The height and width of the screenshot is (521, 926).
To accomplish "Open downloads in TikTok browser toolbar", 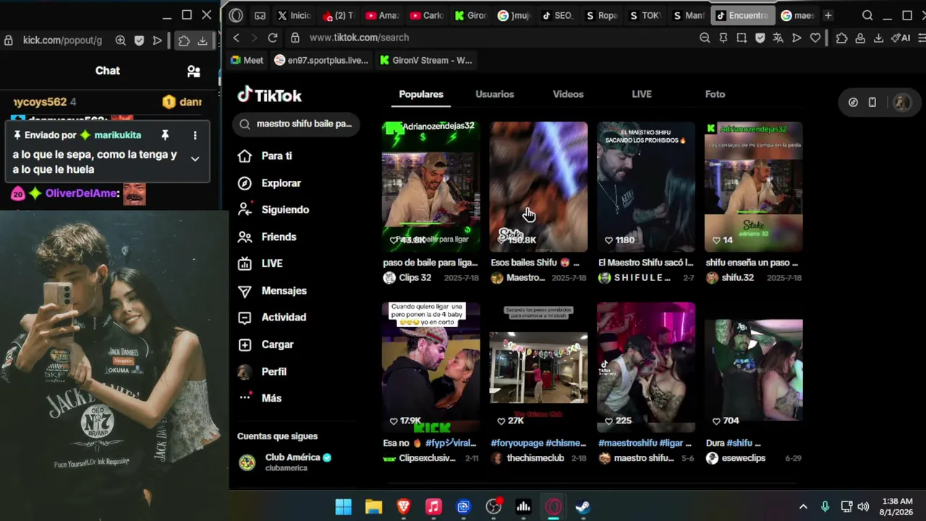I will pyautogui.click(x=878, y=38).
